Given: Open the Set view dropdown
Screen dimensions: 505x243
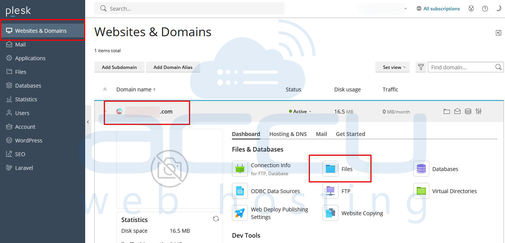Looking at the screenshot, I should [392, 67].
